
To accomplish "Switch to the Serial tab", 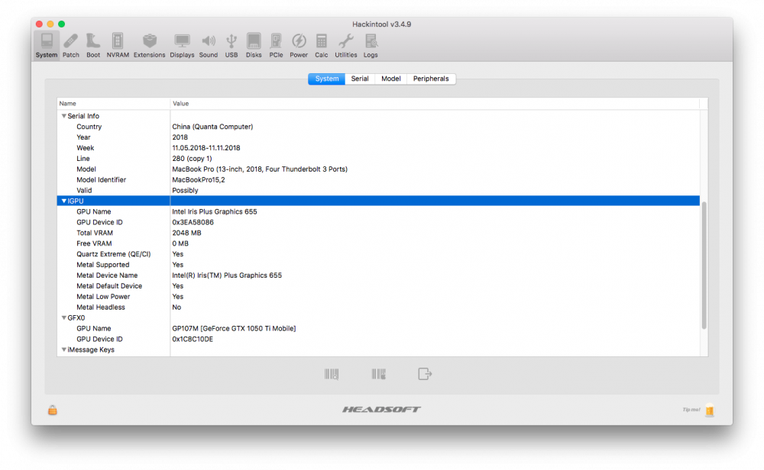I will tap(360, 79).
